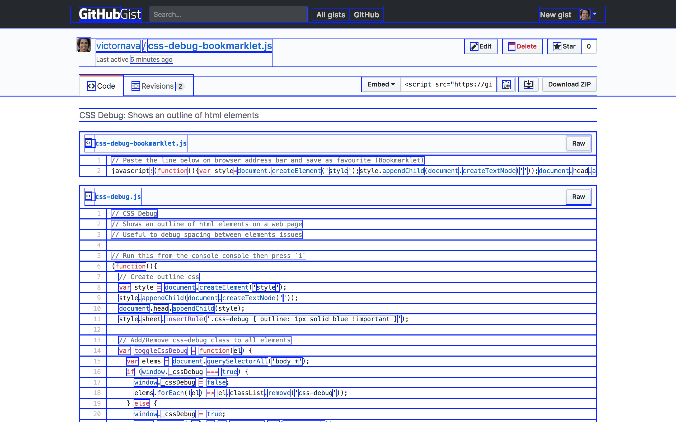Open the GitHub menu link
The height and width of the screenshot is (422, 676).
[367, 15]
